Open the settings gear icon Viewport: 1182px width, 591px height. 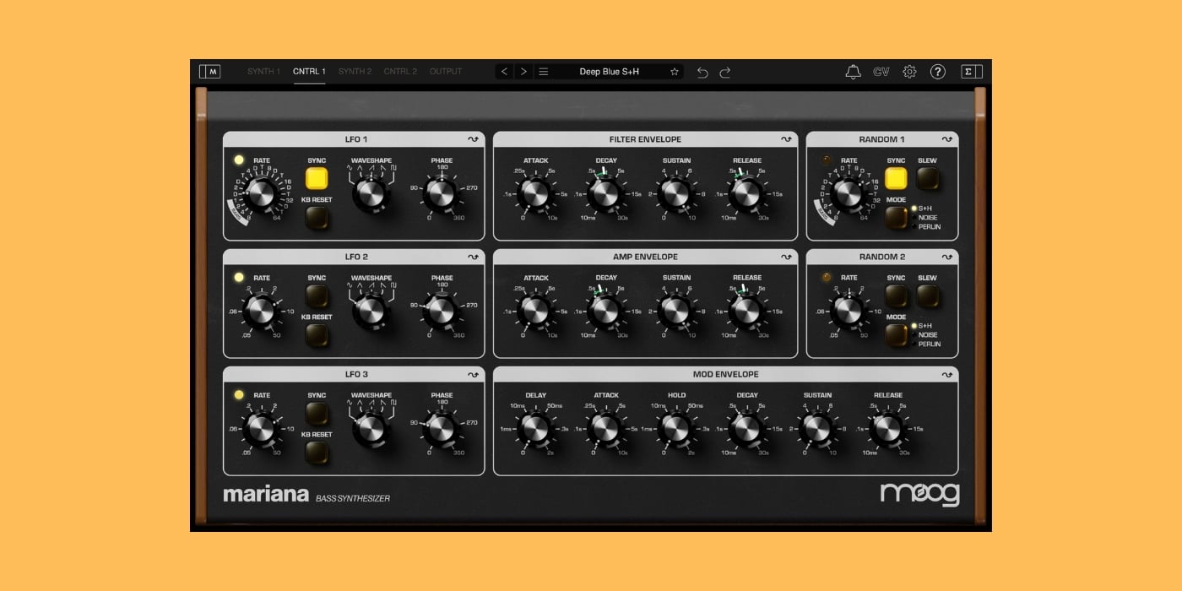click(909, 72)
